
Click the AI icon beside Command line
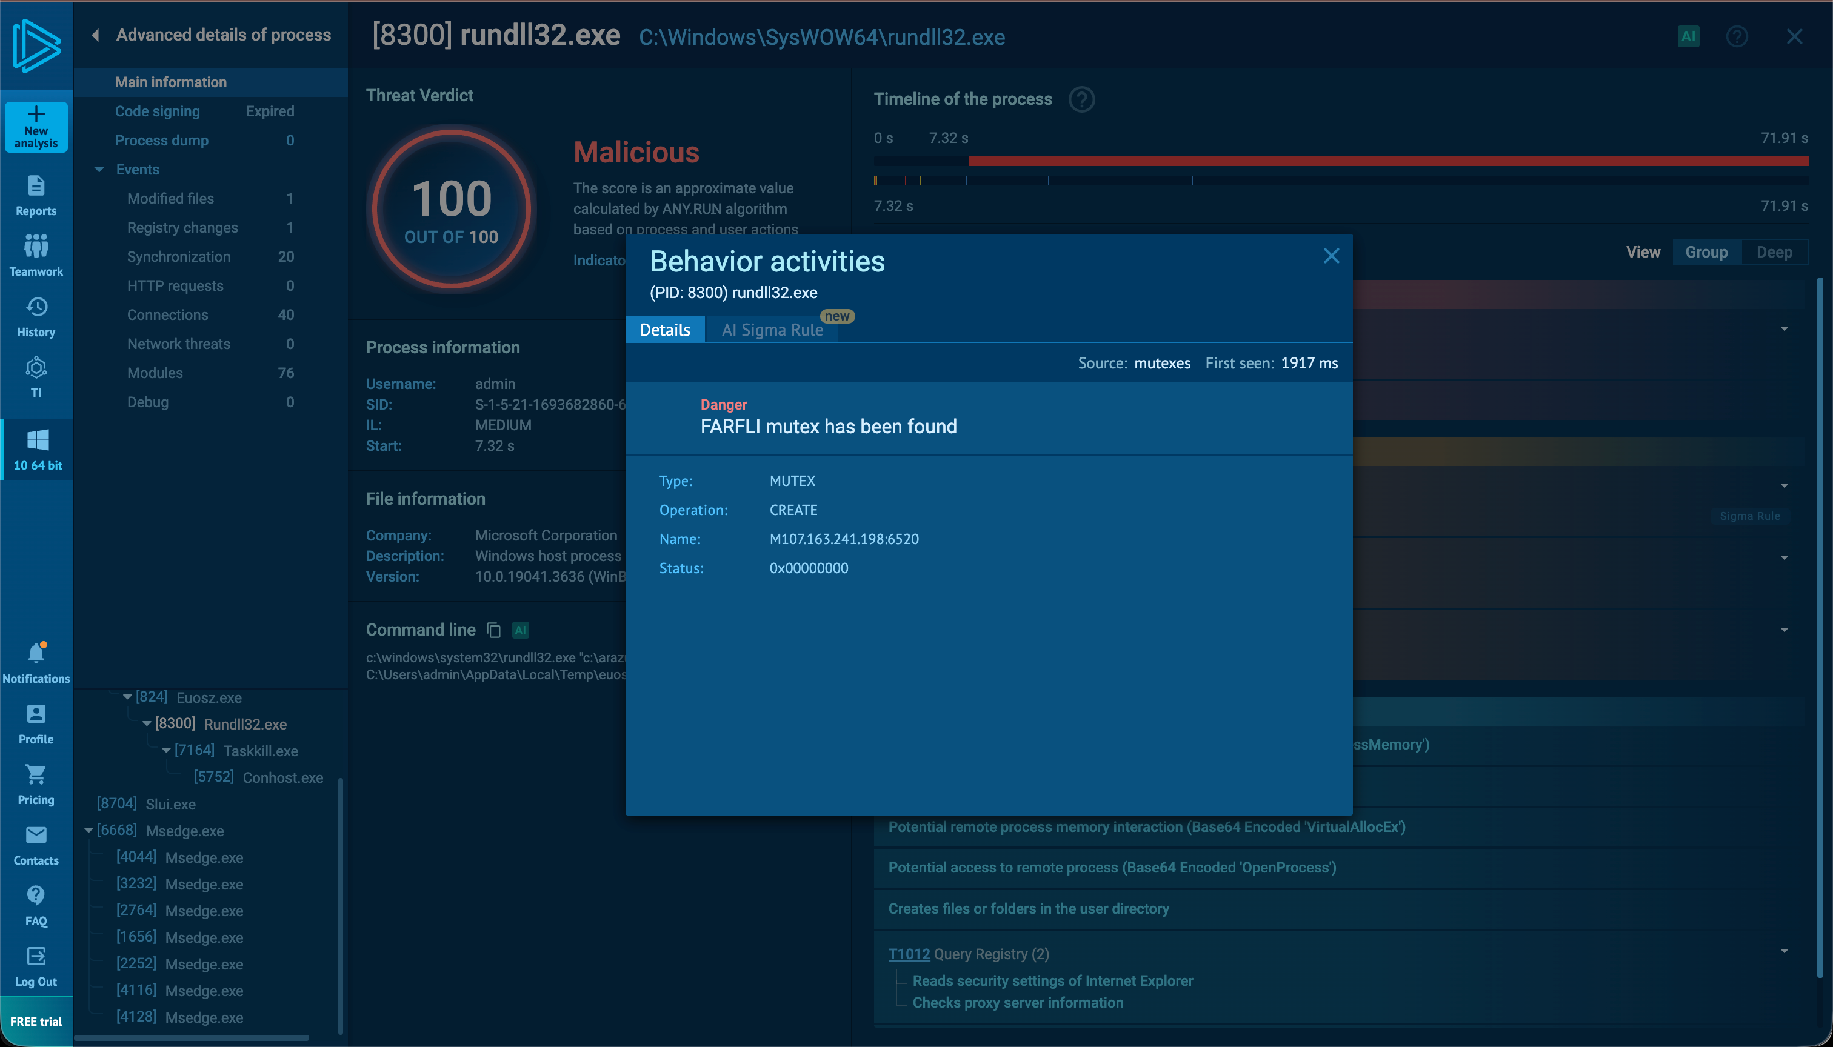[x=521, y=630]
